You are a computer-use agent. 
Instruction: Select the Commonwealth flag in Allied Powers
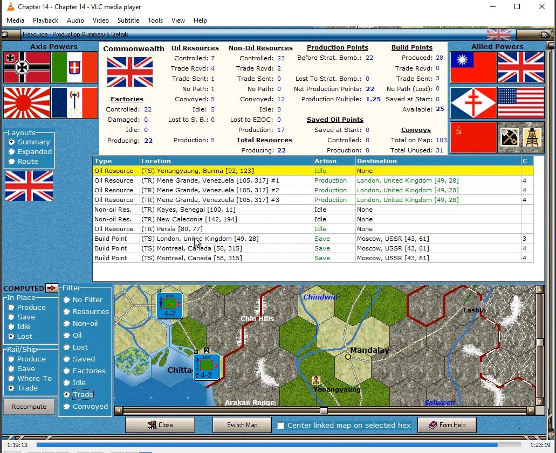[521, 67]
